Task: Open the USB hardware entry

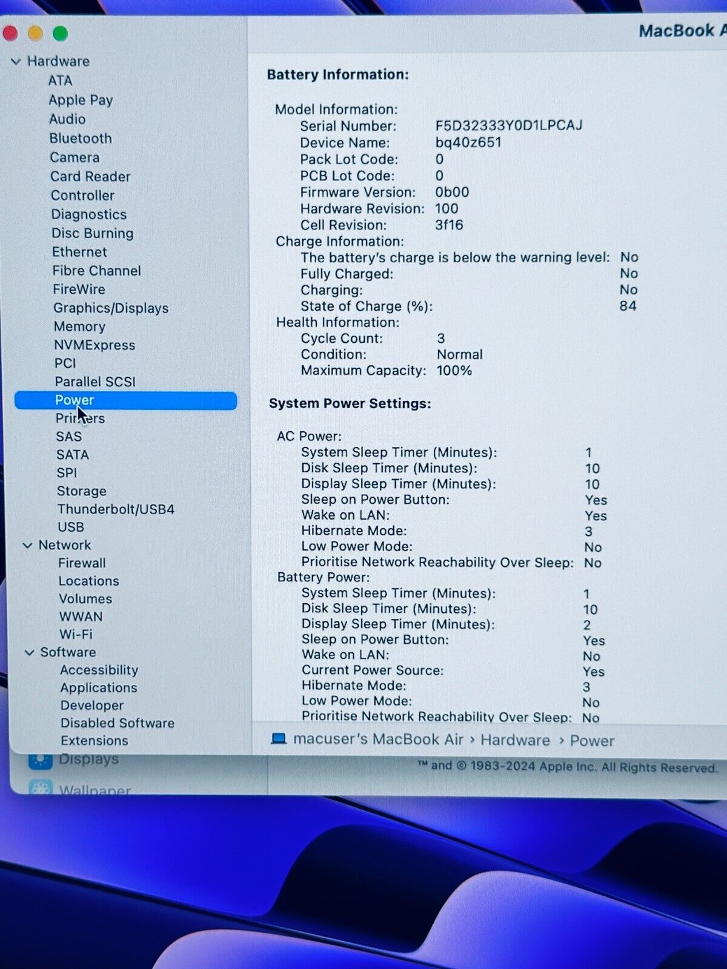Action: click(x=71, y=527)
